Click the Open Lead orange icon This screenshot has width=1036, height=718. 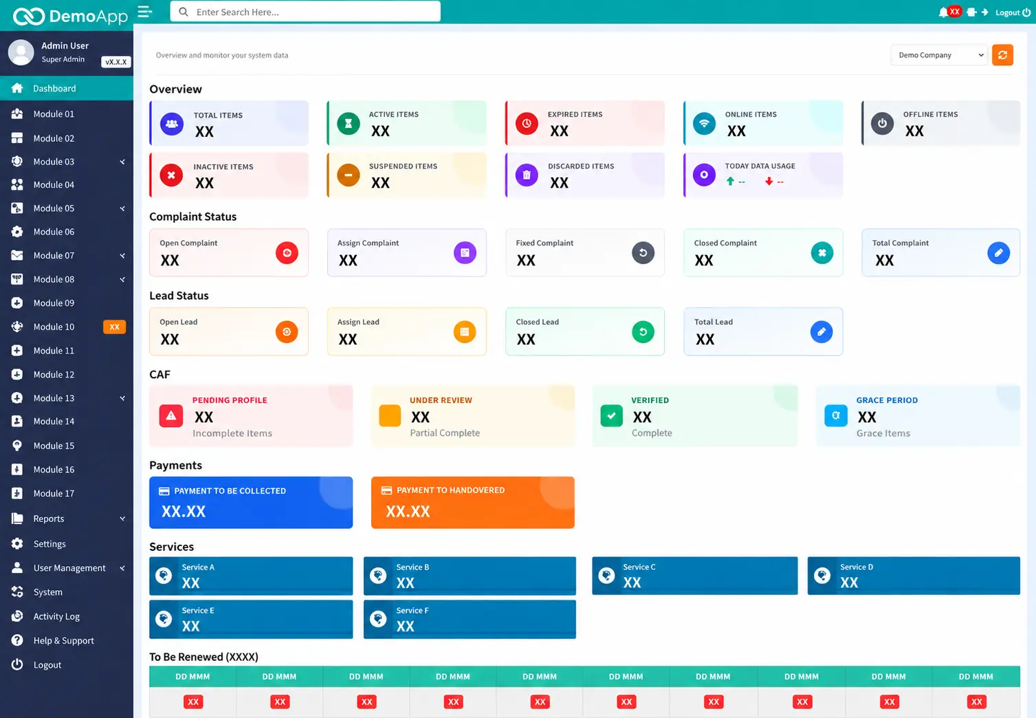(287, 332)
